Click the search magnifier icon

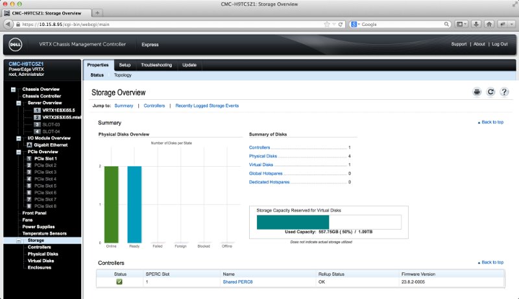[446, 24]
